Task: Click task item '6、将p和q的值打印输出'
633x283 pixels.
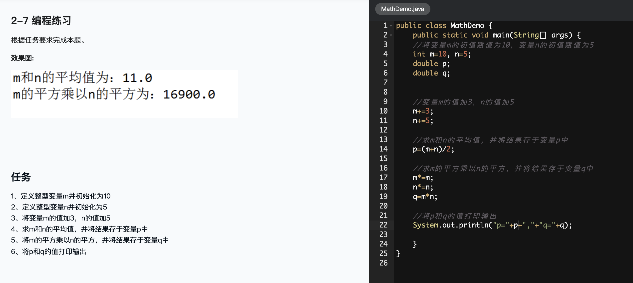Action: (x=49, y=251)
